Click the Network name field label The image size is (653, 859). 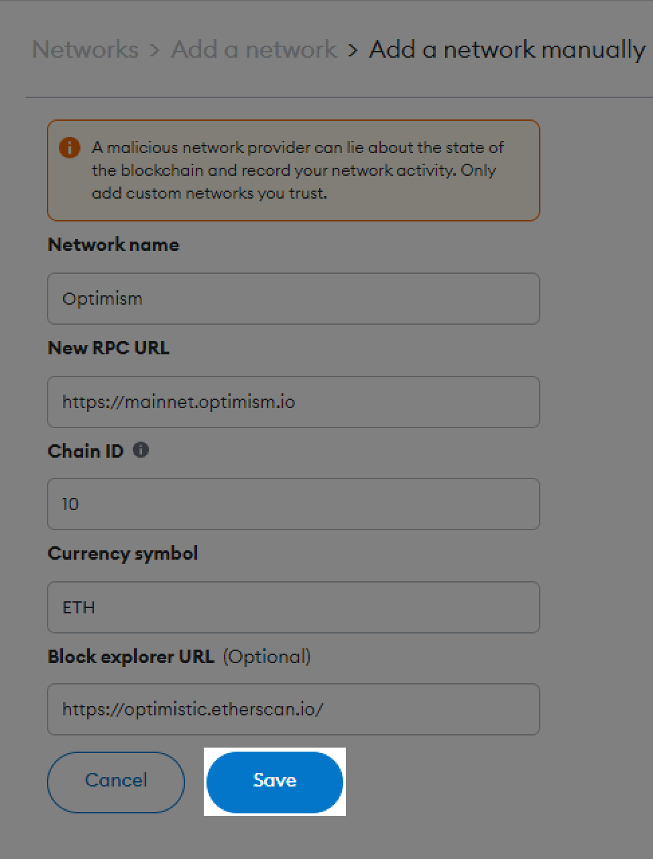pyautogui.click(x=113, y=244)
